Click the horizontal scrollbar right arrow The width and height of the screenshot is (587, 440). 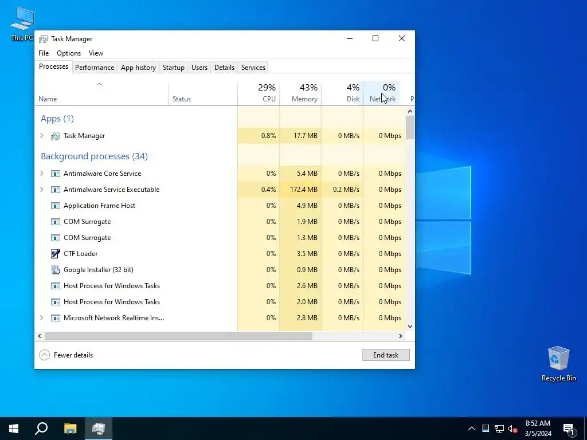pyautogui.click(x=401, y=336)
